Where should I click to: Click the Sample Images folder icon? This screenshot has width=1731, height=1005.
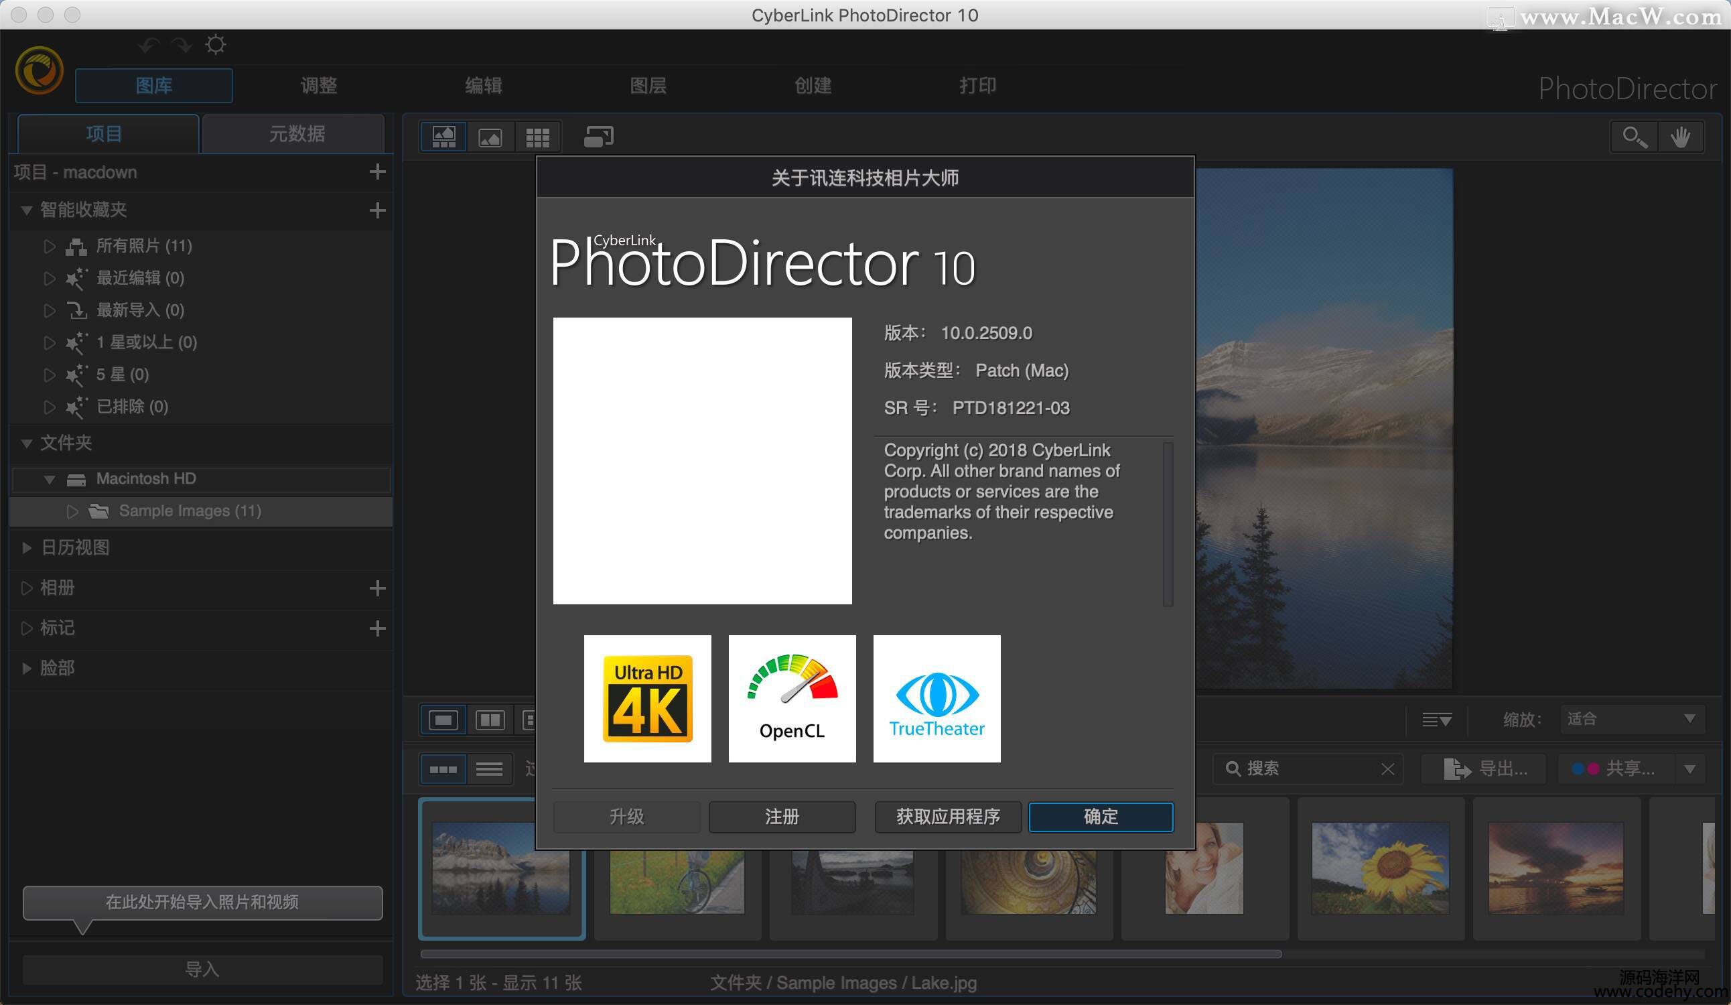[99, 511]
